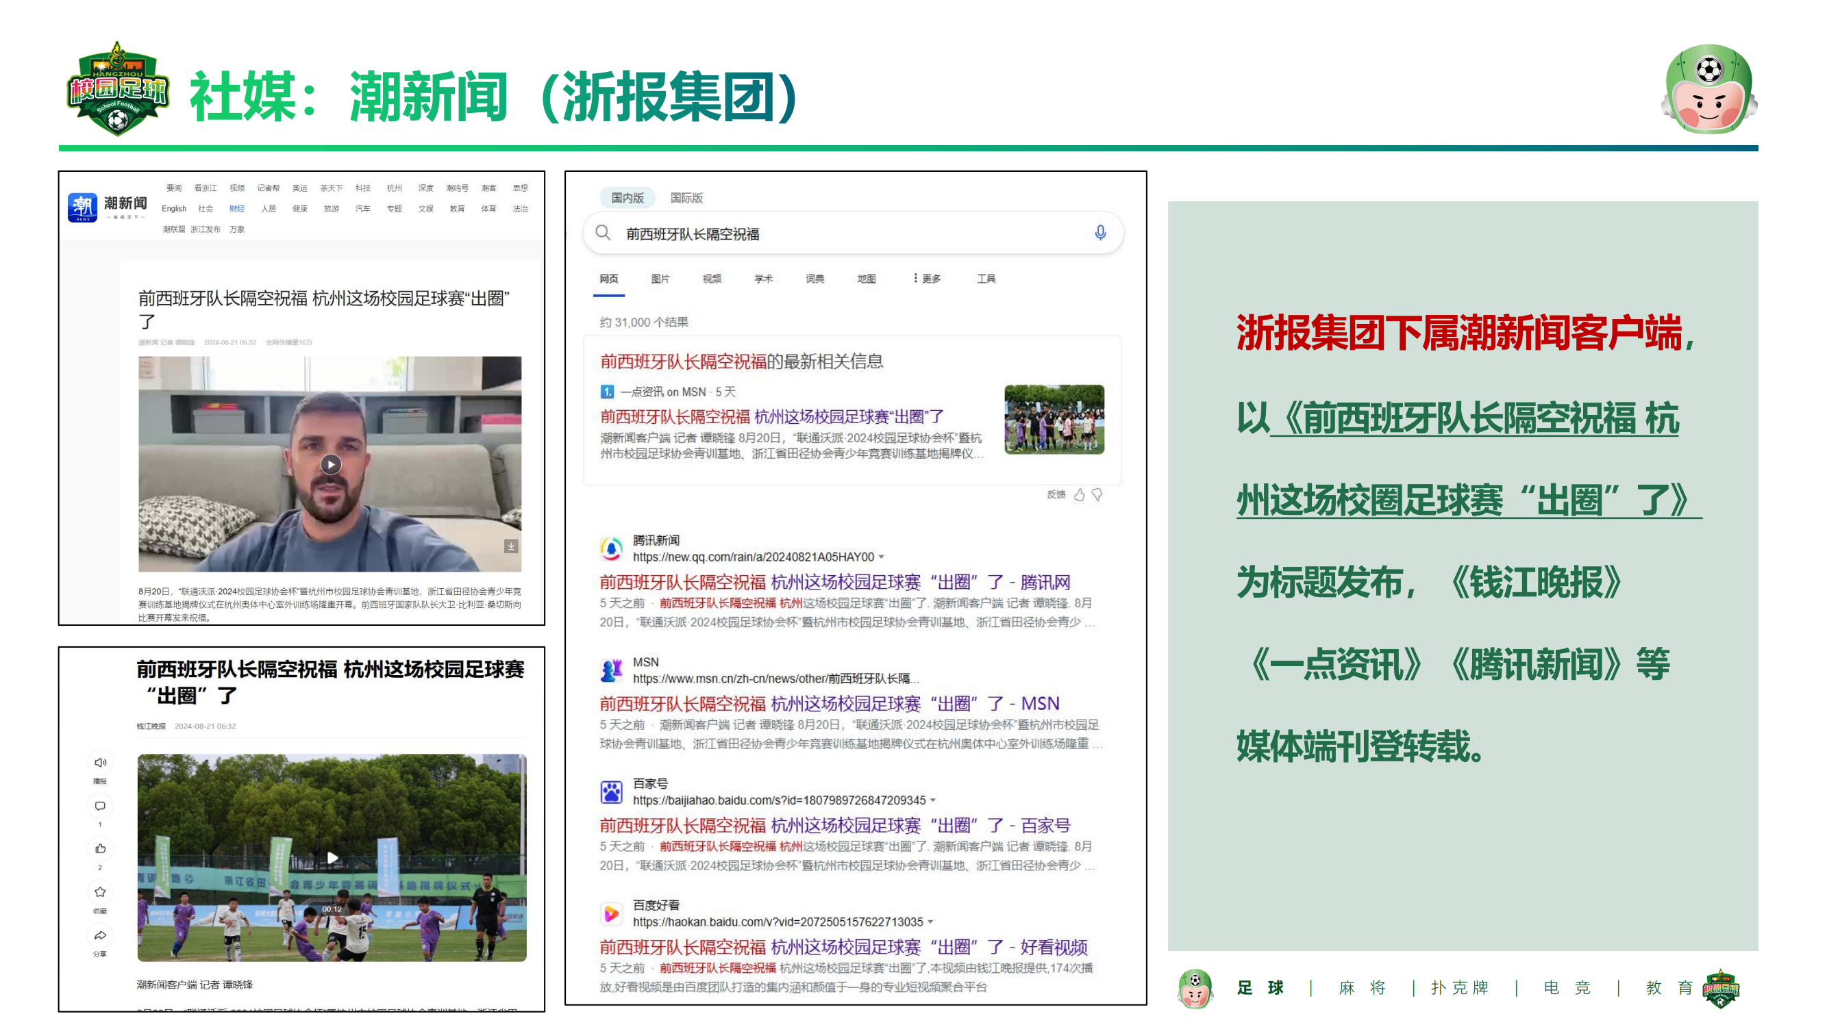Expand the qq.com URL dropdown arrow

[x=882, y=557]
